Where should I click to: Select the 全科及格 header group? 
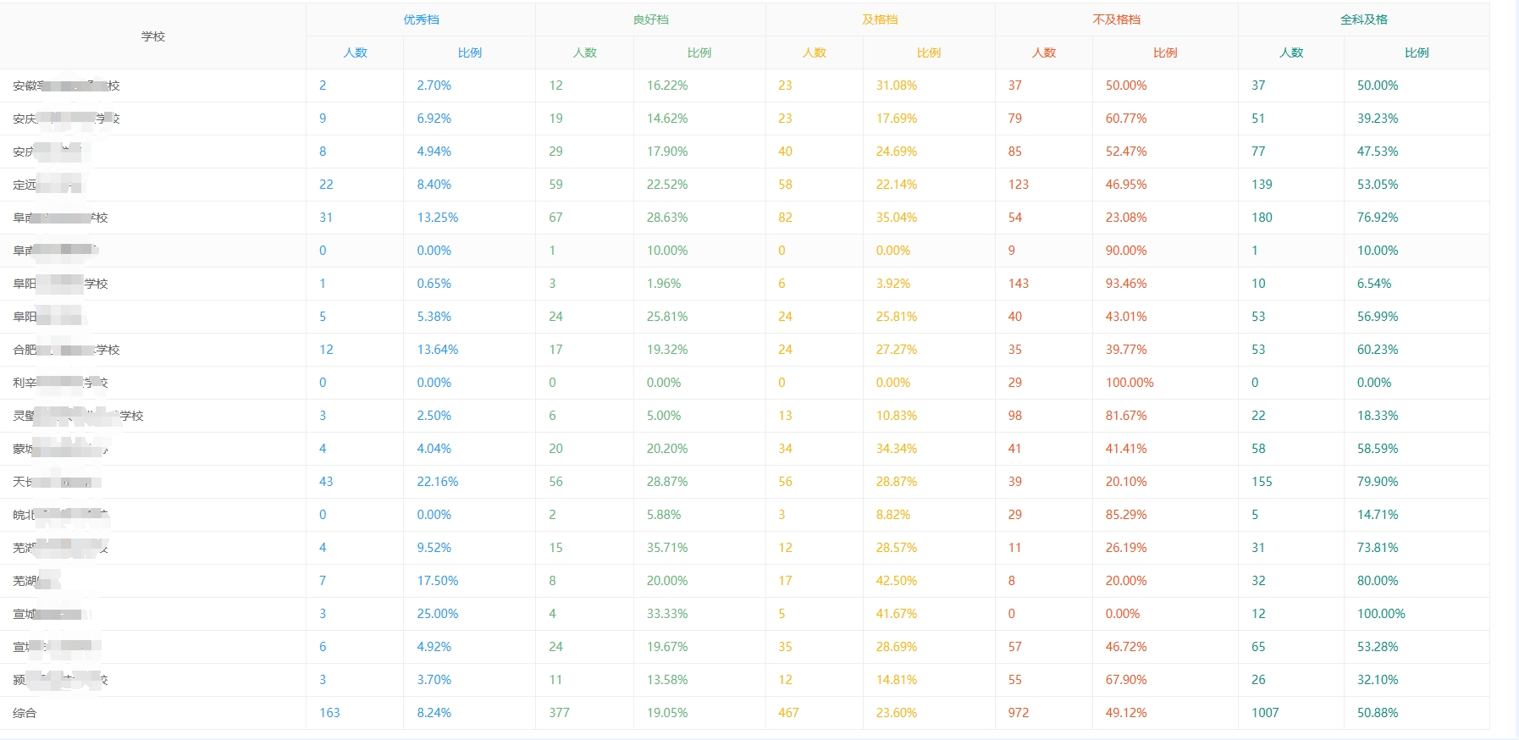[x=1363, y=19]
